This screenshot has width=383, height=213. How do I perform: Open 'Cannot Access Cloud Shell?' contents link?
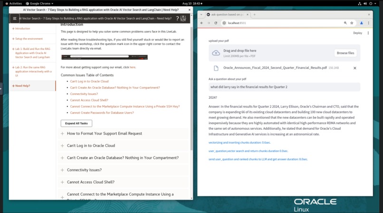coord(89,100)
